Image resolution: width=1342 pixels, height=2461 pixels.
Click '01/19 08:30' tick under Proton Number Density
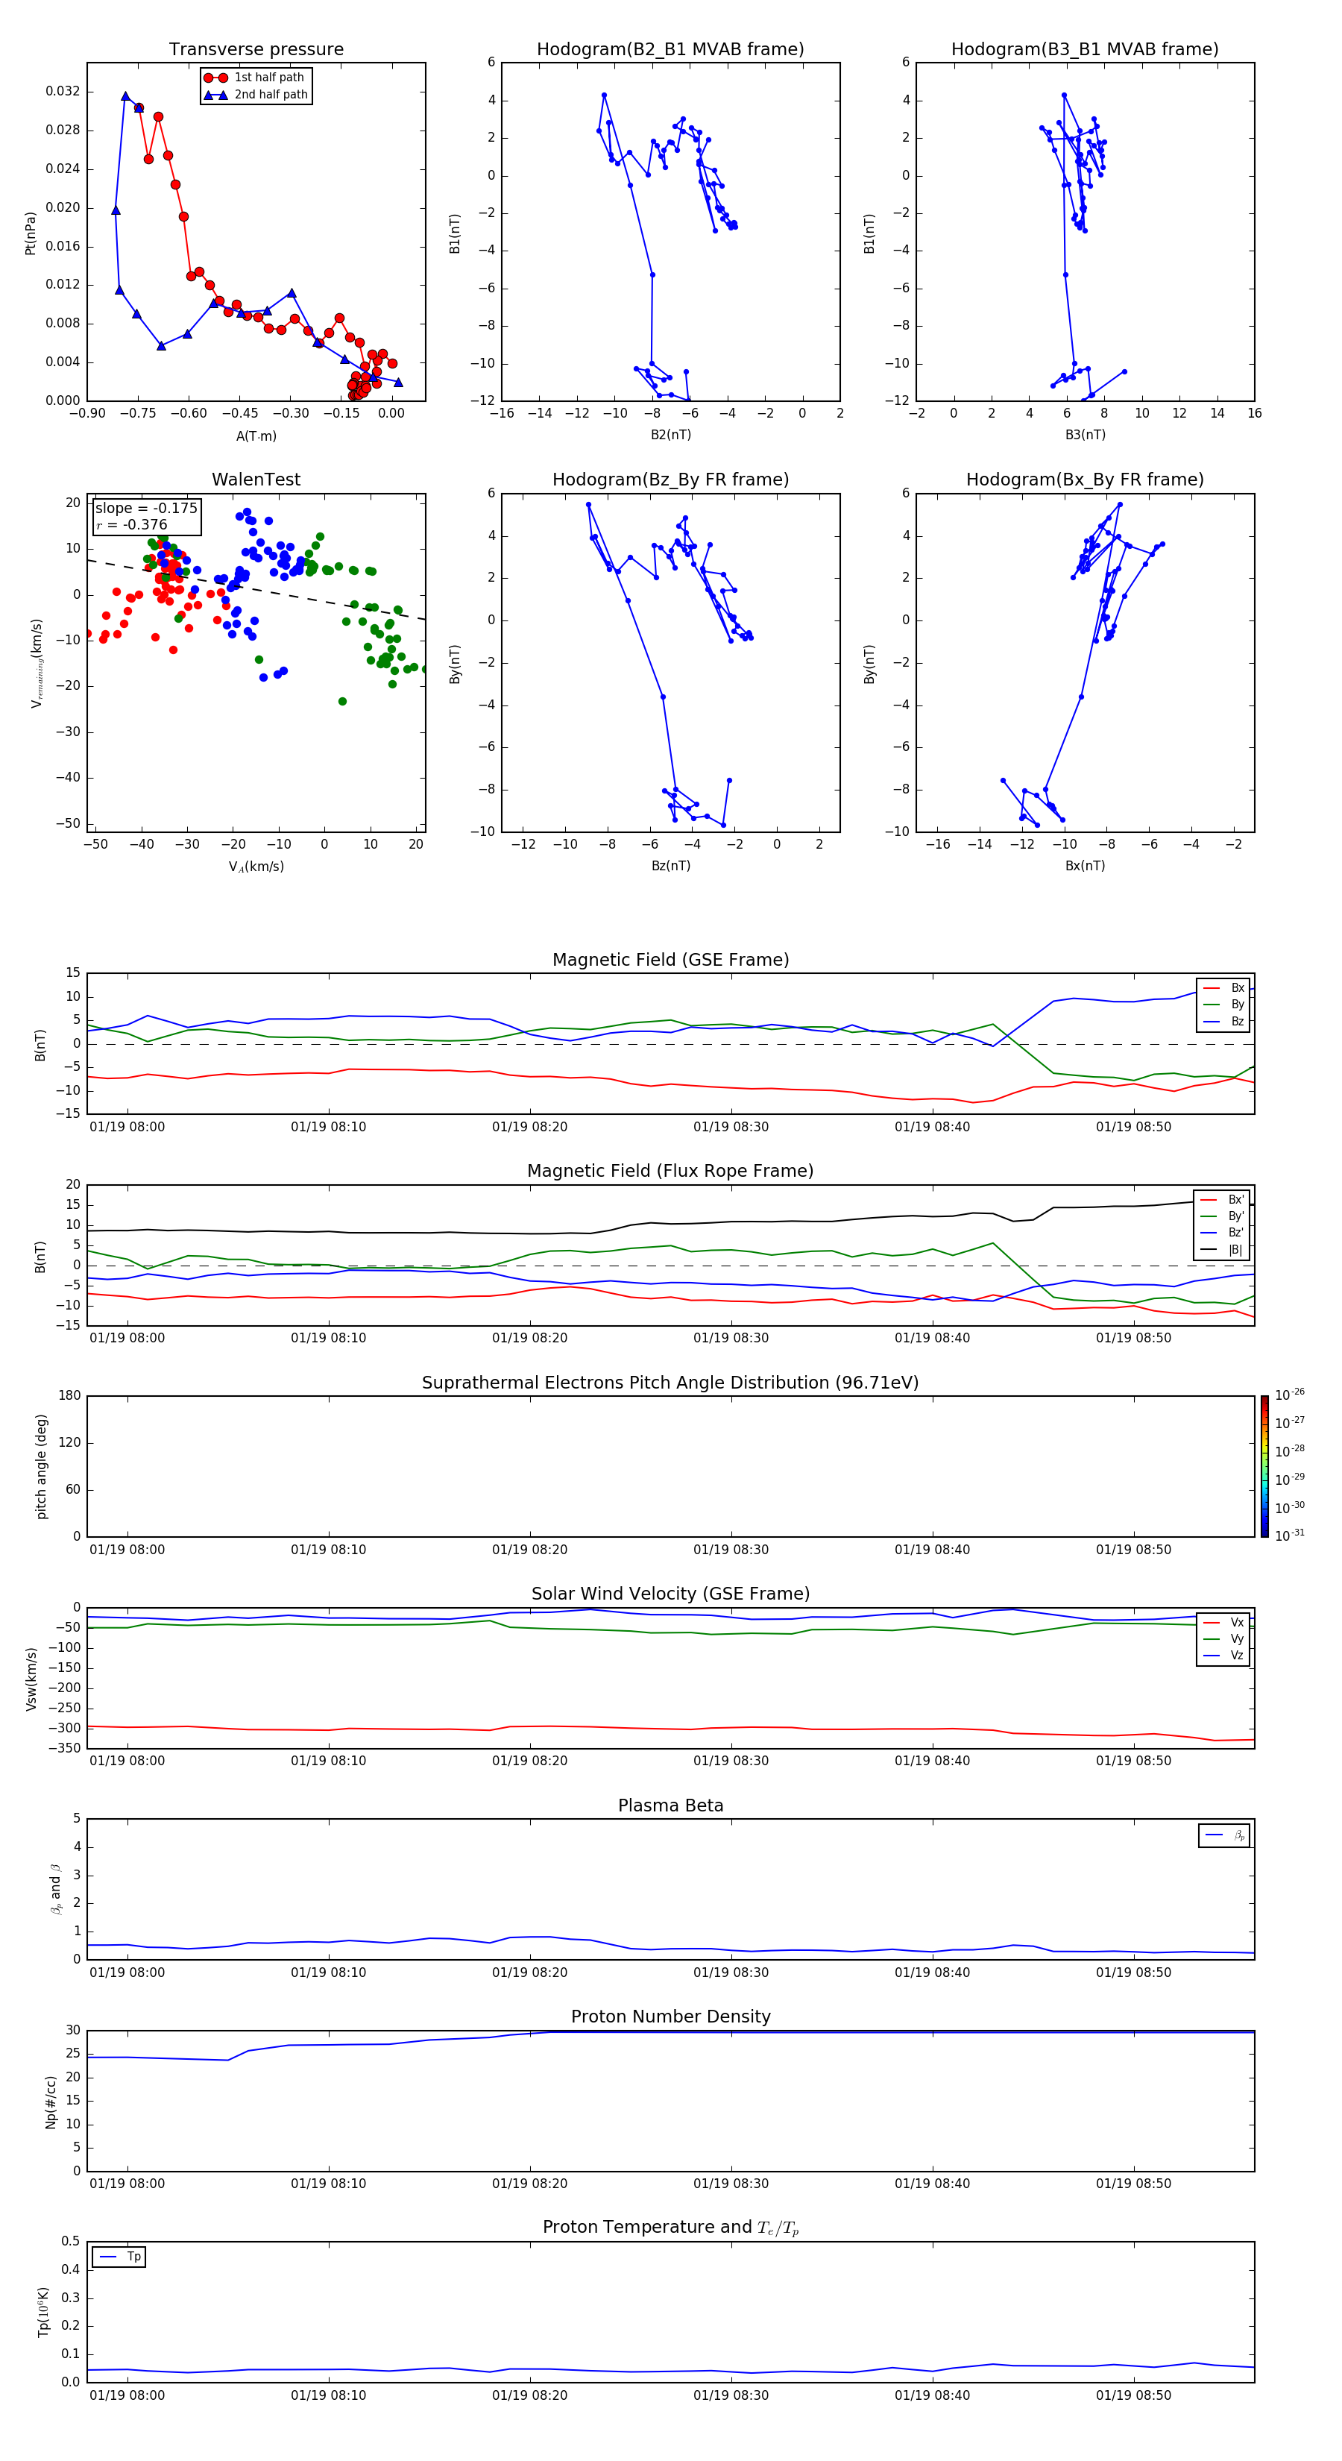(731, 2183)
